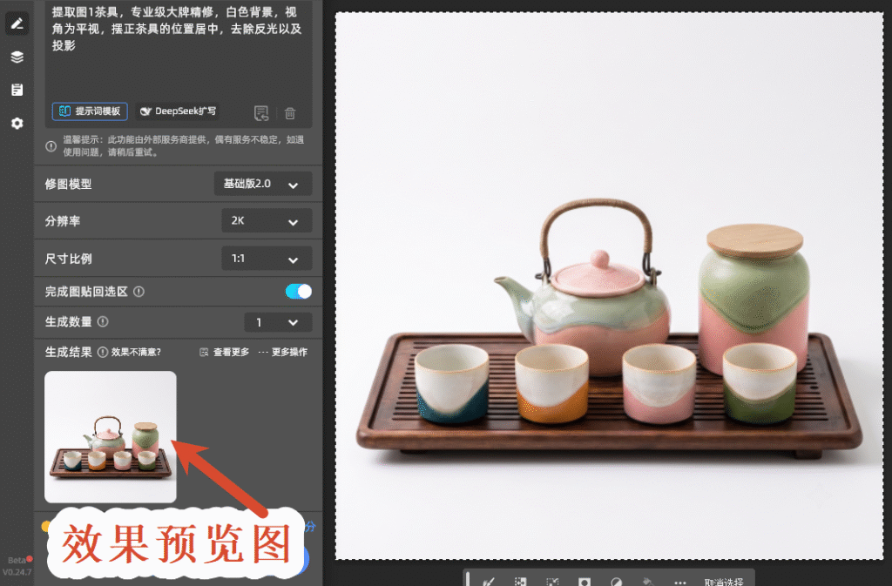The width and height of the screenshot is (892, 586).
Task: Click info icon beside 生成数量
Action: click(103, 321)
